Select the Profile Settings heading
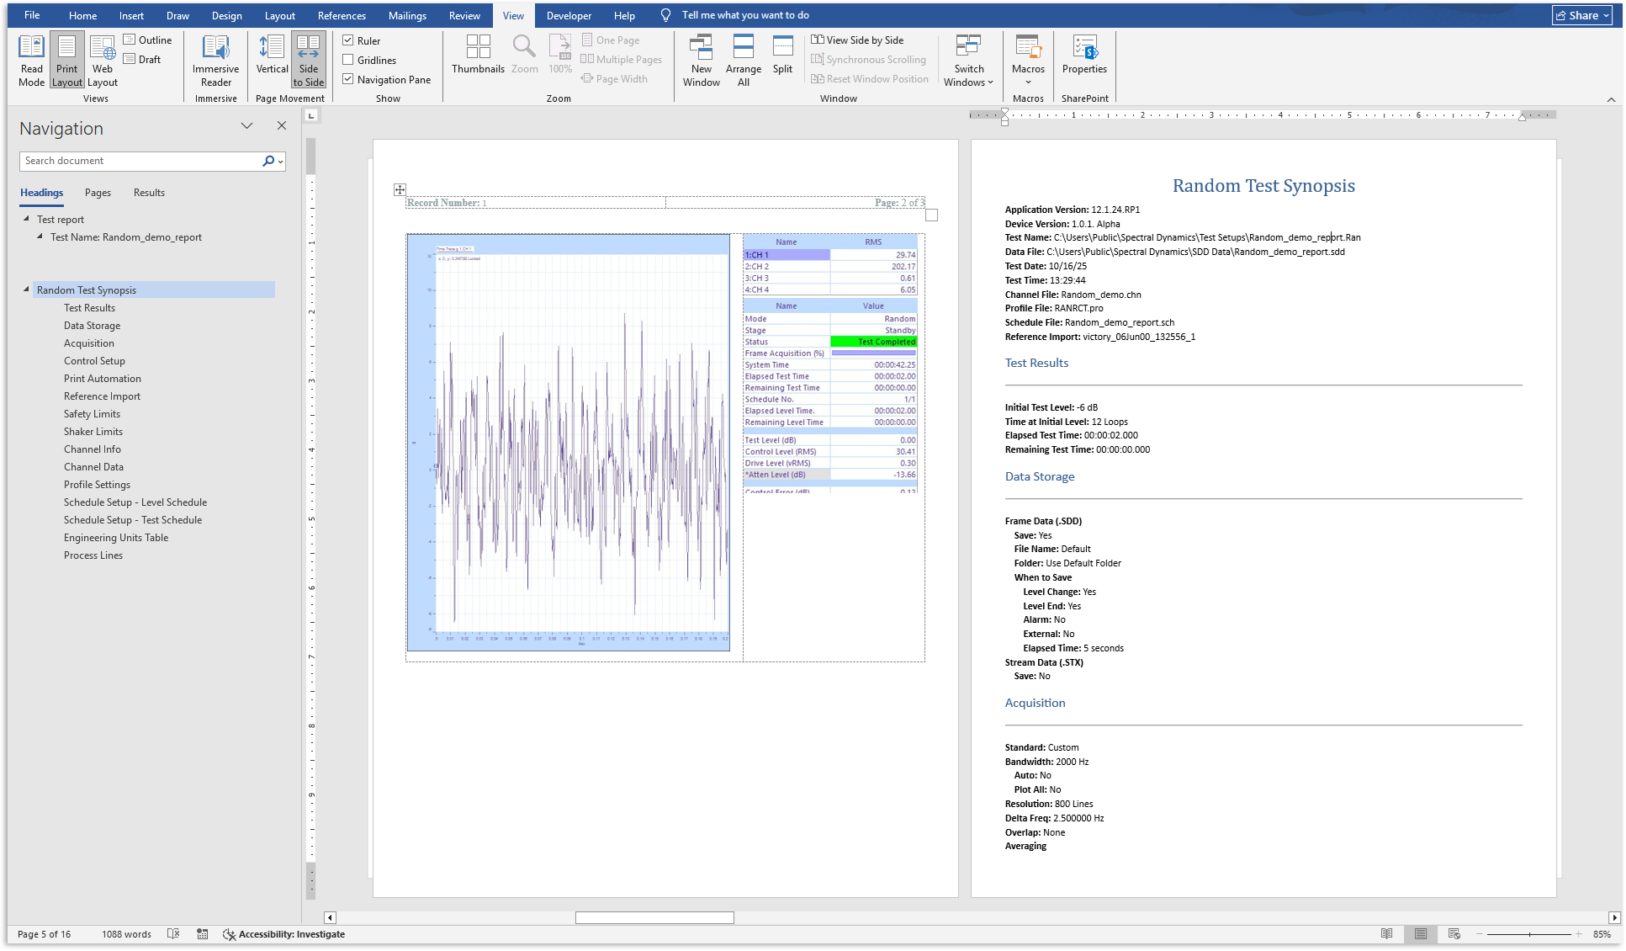Viewport: 1626px width, 951px height. tap(97, 484)
